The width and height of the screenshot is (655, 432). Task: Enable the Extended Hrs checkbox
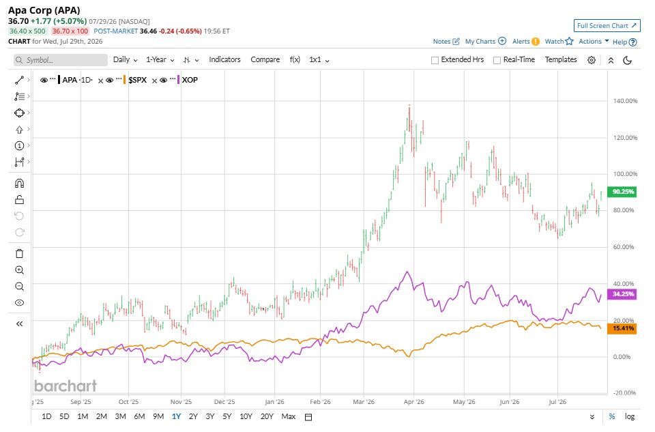(x=435, y=60)
